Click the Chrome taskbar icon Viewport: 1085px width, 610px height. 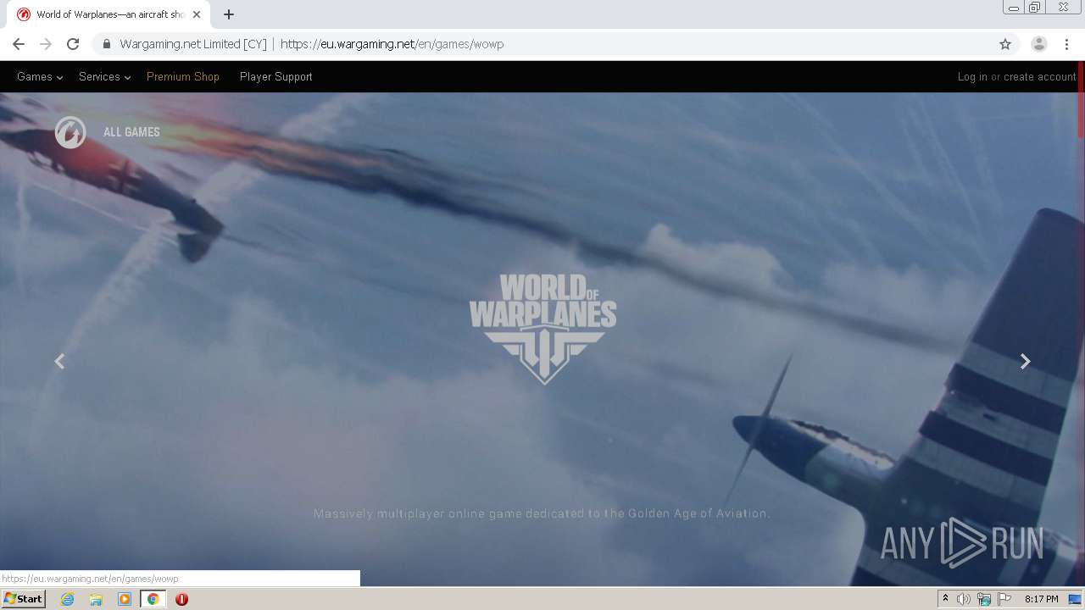click(153, 599)
